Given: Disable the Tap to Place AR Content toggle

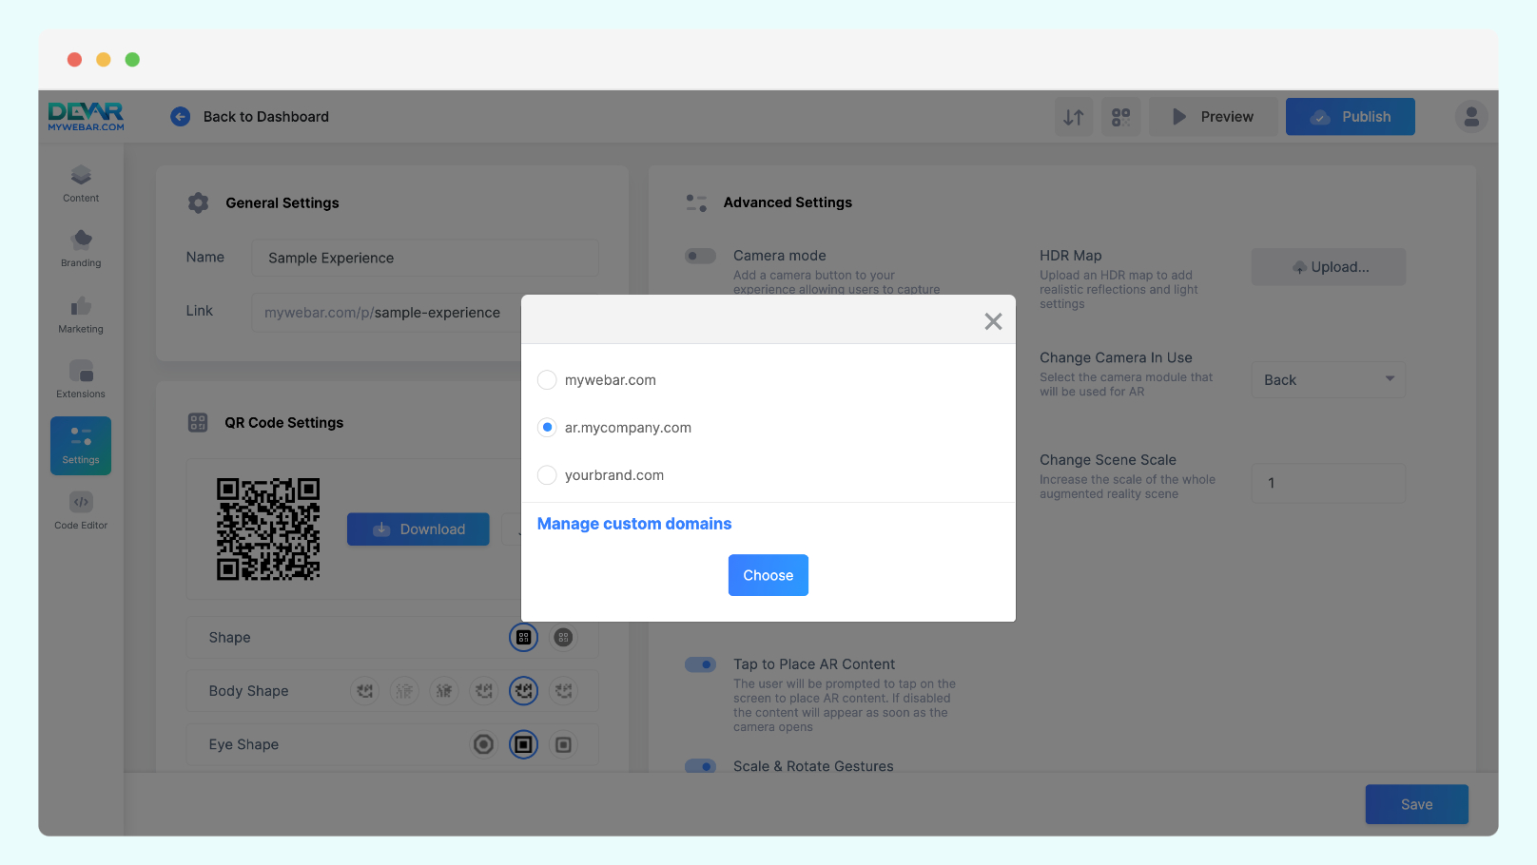Looking at the screenshot, I should pyautogui.click(x=700, y=663).
